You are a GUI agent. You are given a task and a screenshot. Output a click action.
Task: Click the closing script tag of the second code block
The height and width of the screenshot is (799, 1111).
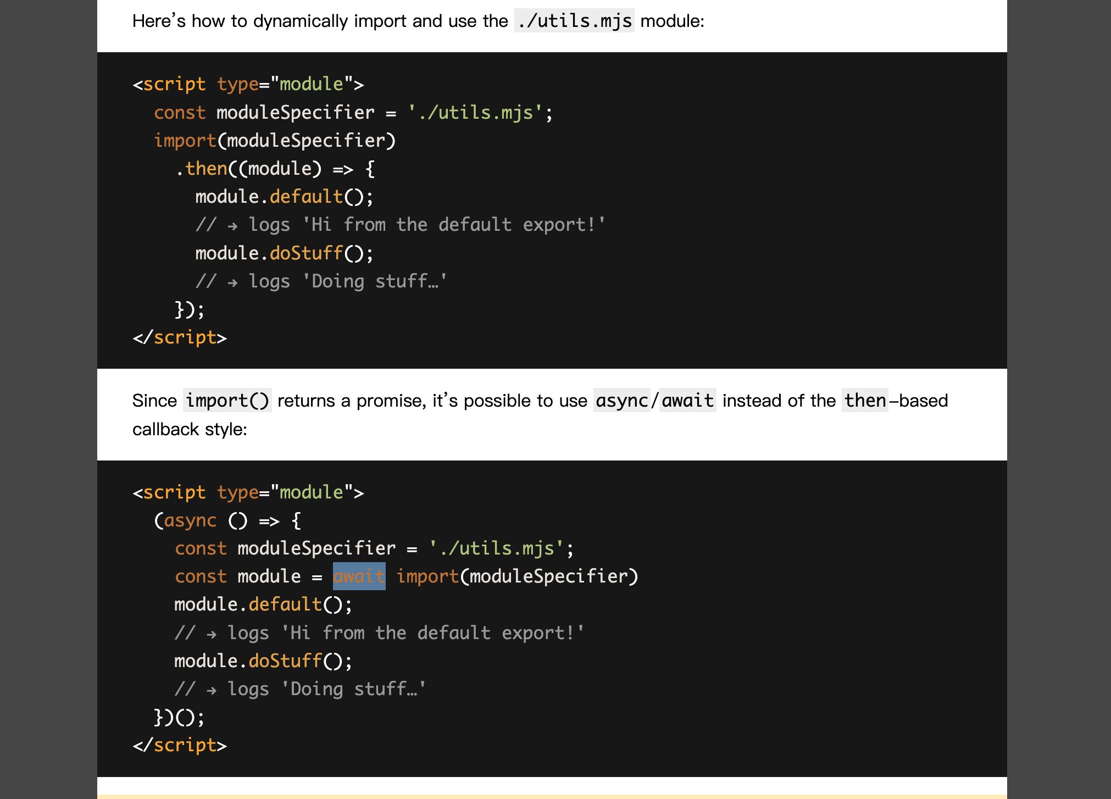[x=180, y=745]
